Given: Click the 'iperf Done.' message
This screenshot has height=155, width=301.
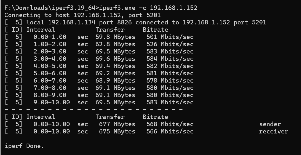Looking at the screenshot, I should point(24,146).
